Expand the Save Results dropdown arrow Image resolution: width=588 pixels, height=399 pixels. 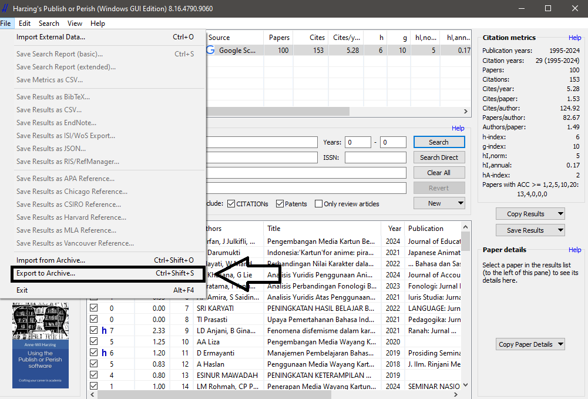point(560,230)
